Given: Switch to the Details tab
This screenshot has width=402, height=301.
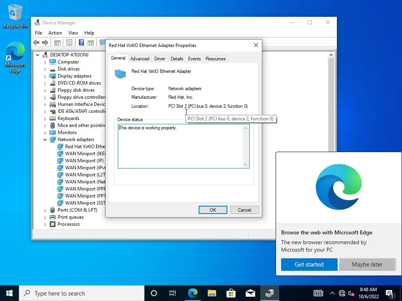Looking at the screenshot, I should (x=177, y=59).
